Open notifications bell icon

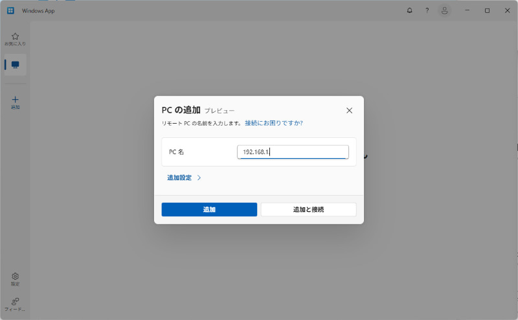[x=410, y=10]
